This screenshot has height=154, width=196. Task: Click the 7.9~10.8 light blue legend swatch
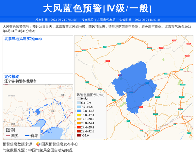tap(78, 107)
